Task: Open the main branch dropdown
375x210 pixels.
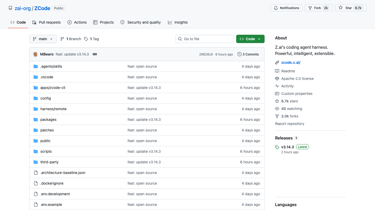Action: click(43, 39)
